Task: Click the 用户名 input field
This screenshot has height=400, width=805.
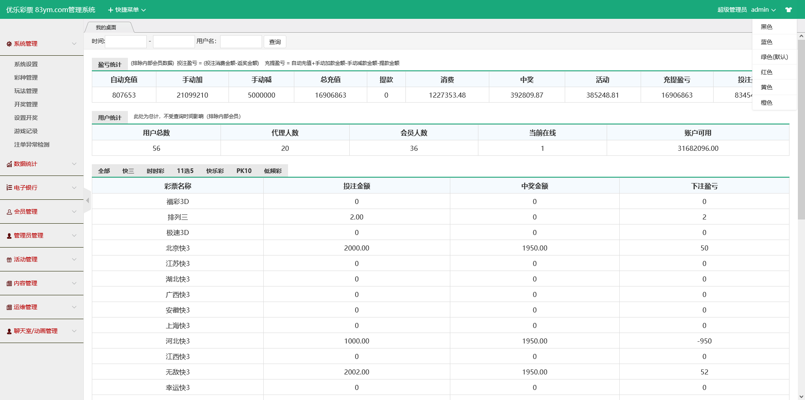Action: point(241,42)
